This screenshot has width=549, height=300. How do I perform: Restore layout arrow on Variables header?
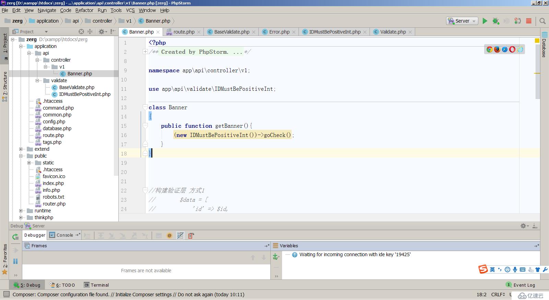click(536, 246)
